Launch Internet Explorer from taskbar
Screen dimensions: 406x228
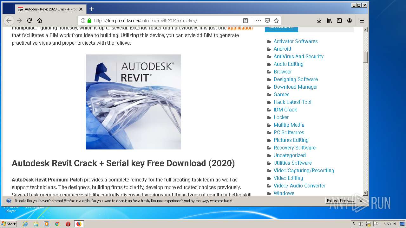pos(25,224)
